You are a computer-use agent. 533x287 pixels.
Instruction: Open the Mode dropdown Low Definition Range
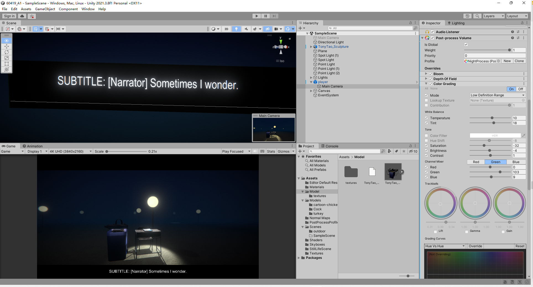coord(497,95)
